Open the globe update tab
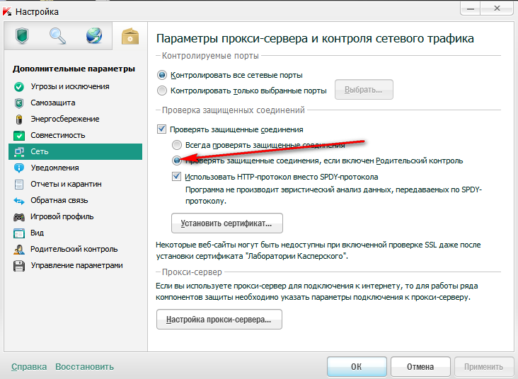The width and height of the screenshot is (518, 379). 94,35
